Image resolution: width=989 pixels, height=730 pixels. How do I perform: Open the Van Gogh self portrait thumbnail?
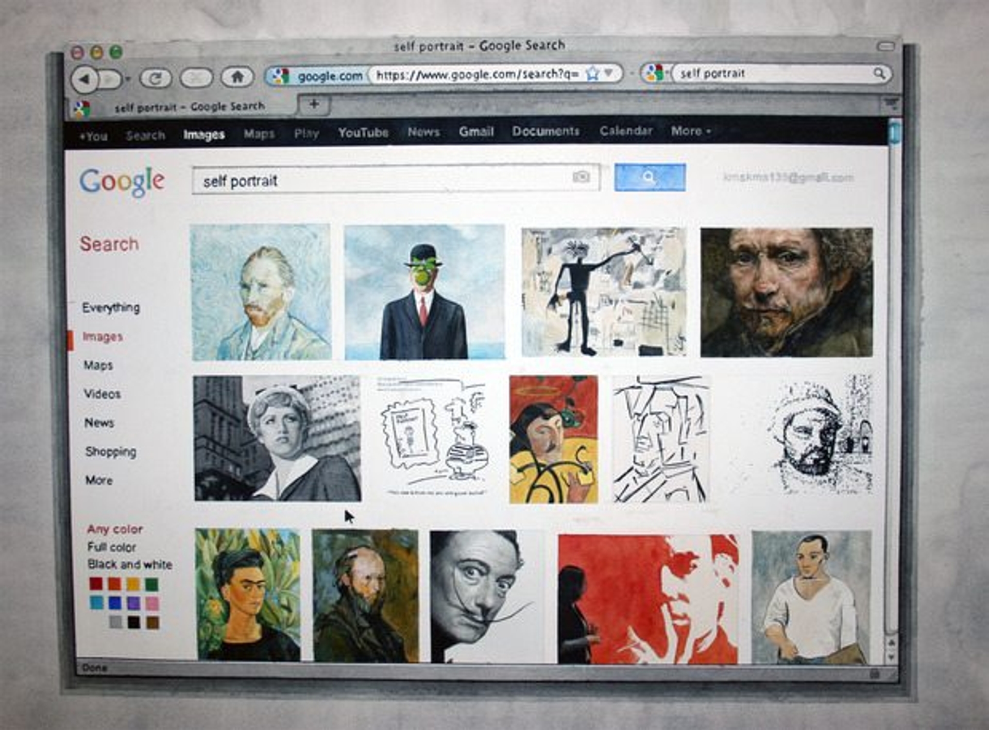click(261, 292)
